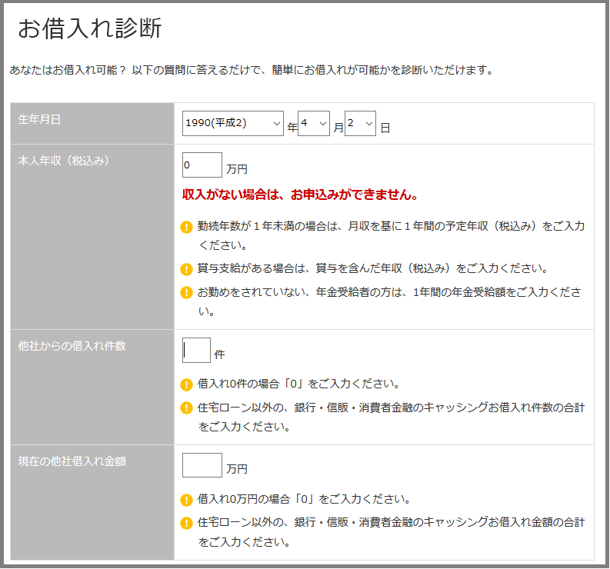
Task: Click warning icon beside 年金受給者 note
Action: 187,292
